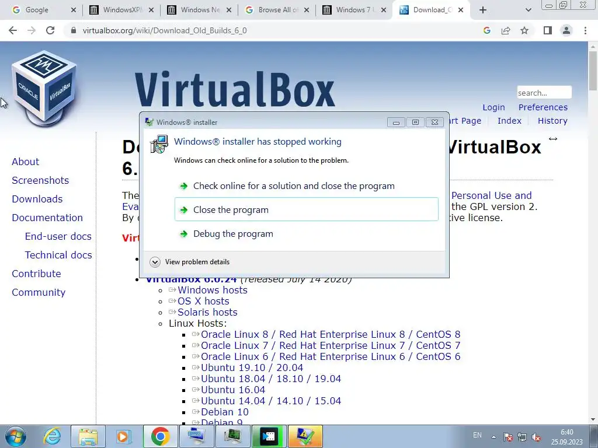Screen dimensions: 598x448
Task: Choose Check online for a solution option
Action: (x=306, y=186)
